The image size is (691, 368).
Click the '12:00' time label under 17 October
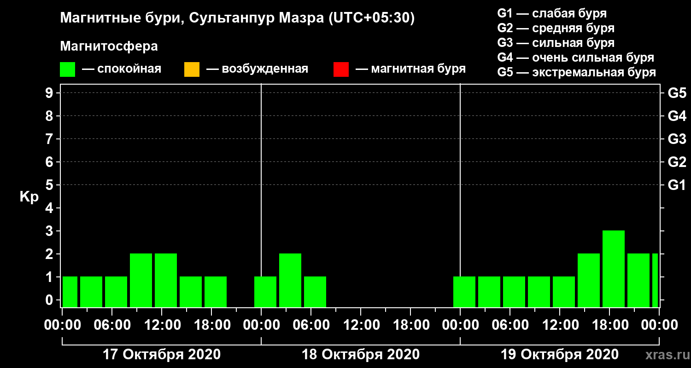pyautogui.click(x=162, y=325)
